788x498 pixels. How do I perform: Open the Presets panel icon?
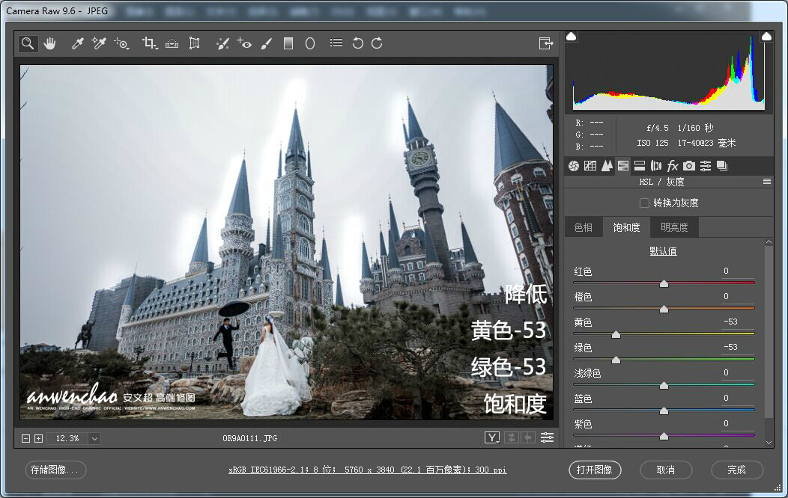click(706, 166)
